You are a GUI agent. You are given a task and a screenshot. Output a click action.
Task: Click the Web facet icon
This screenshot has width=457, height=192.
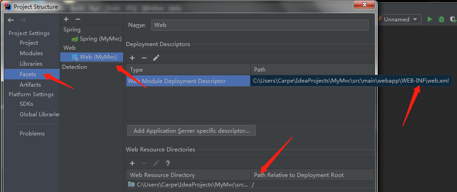pos(75,57)
